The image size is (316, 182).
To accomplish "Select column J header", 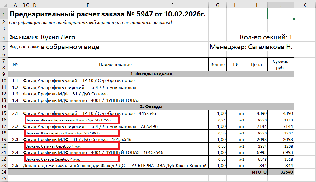I will pos(281,5).
